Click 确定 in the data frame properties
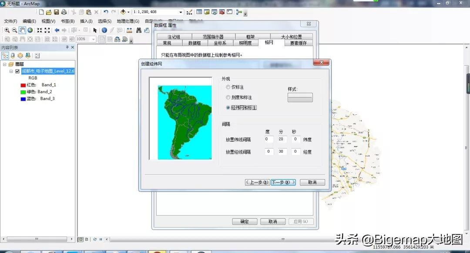Viewport: 470px width, 253px height. point(244,221)
